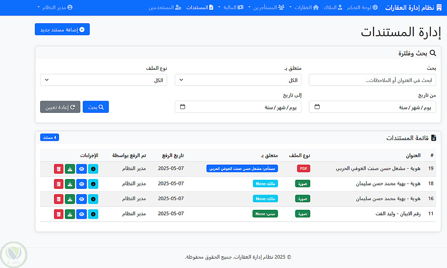The height and width of the screenshot is (268, 447).
Task: Delete document row 11
Action: (x=59, y=214)
